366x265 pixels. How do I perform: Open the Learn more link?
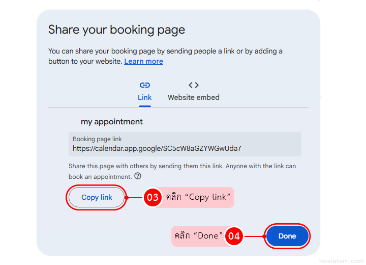click(143, 61)
